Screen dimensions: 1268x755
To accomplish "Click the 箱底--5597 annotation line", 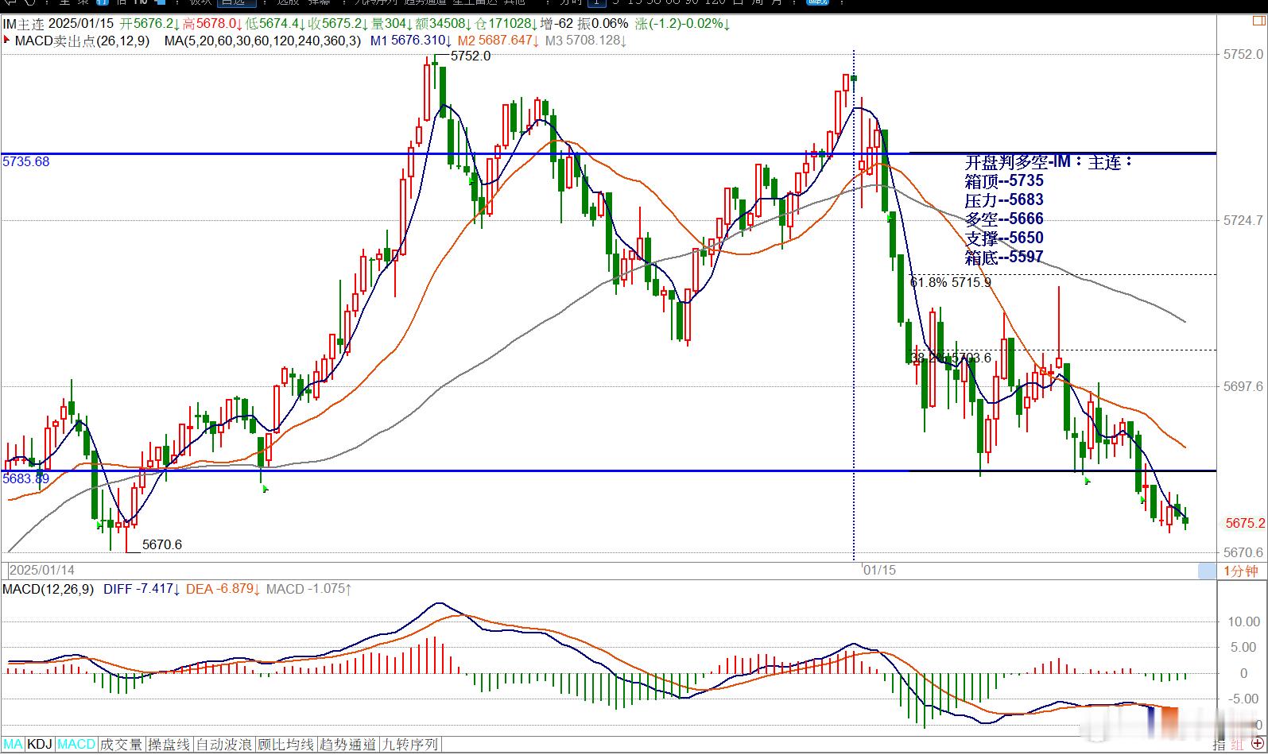I will [x=1004, y=257].
